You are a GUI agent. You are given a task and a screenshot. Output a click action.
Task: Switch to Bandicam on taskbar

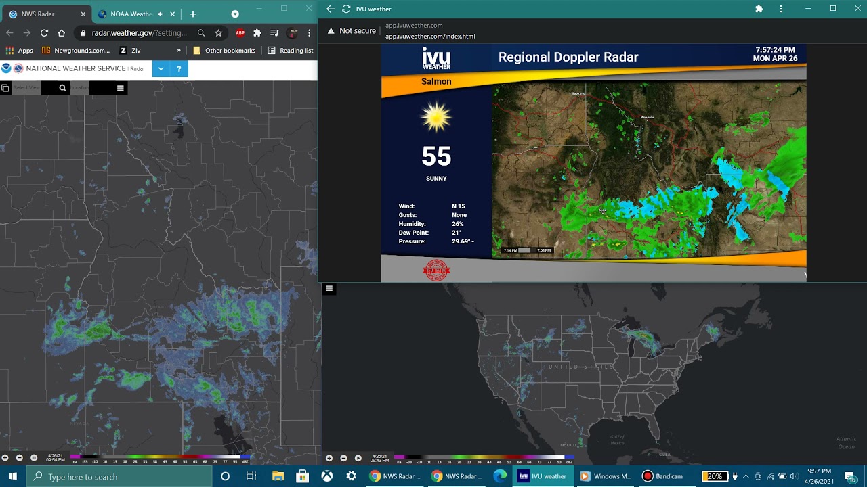pos(664,476)
